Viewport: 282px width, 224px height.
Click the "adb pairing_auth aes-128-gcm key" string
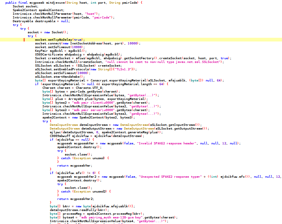(110, 218)
